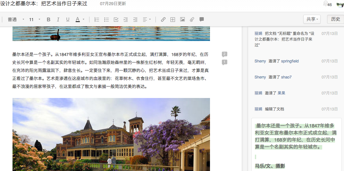This screenshot has height=171, width=344.
Task: Open text alignment options
Action: (x=147, y=20)
